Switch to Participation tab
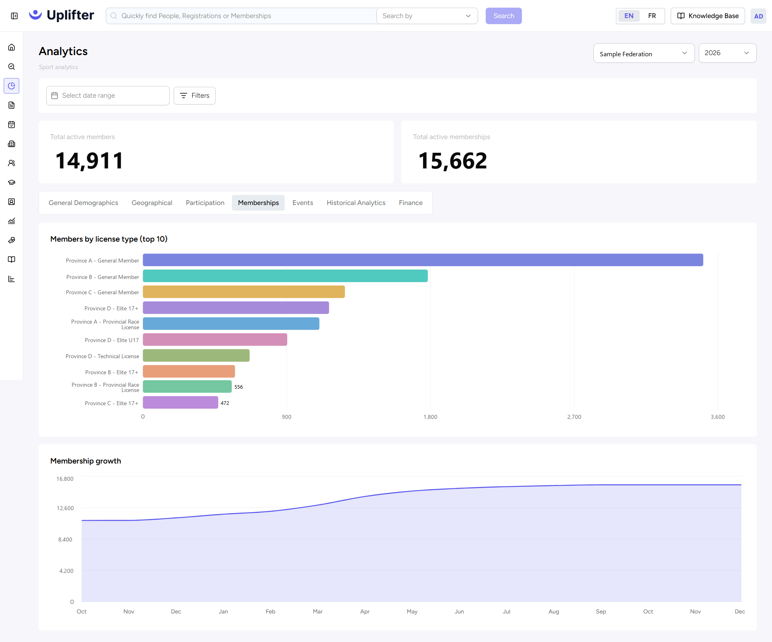The height and width of the screenshot is (642, 772). point(205,203)
